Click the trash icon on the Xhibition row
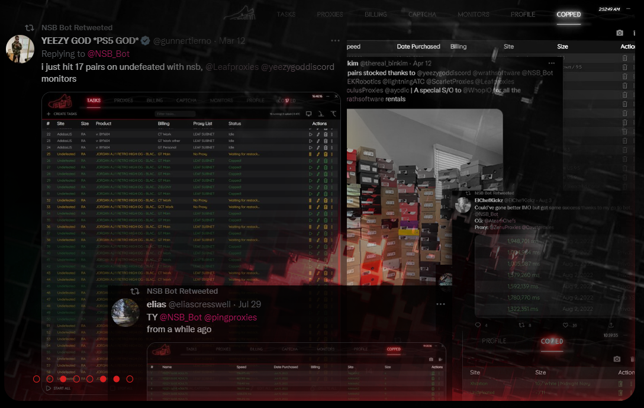 [620, 384]
